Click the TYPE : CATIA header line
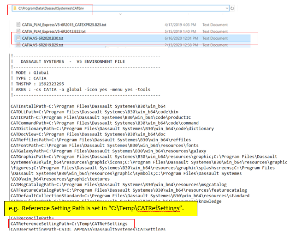 click(x=29, y=78)
